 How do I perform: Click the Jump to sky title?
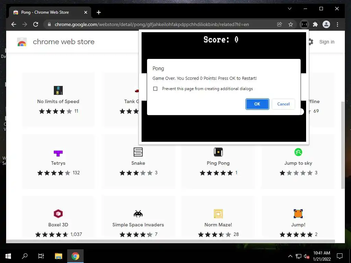point(298,163)
